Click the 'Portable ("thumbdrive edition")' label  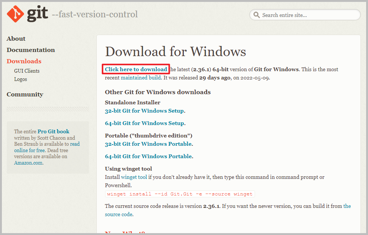(x=148, y=136)
